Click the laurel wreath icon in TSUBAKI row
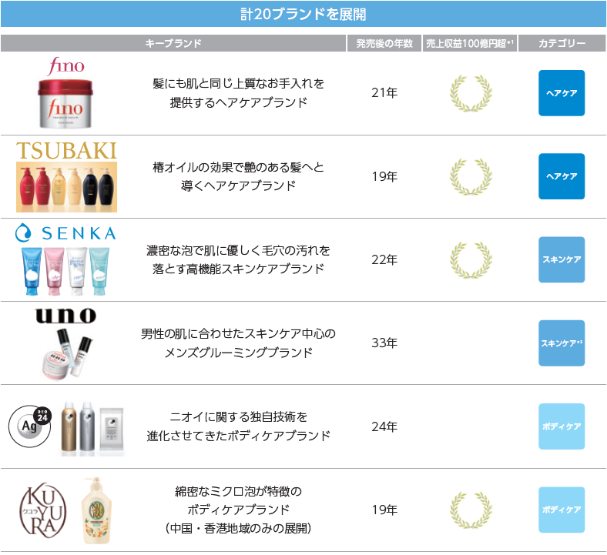This screenshot has width=607, height=555. coord(471,176)
